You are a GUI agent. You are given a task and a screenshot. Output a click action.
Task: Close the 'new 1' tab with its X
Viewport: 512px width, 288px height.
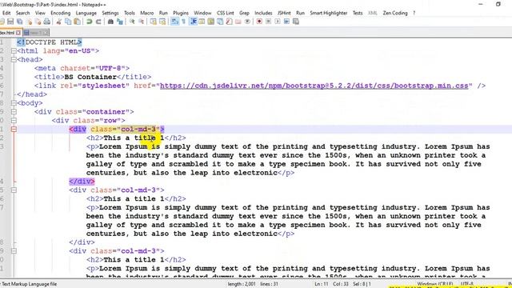tap(46, 33)
